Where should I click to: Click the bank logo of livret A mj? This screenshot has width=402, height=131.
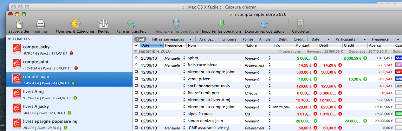tap(17, 94)
